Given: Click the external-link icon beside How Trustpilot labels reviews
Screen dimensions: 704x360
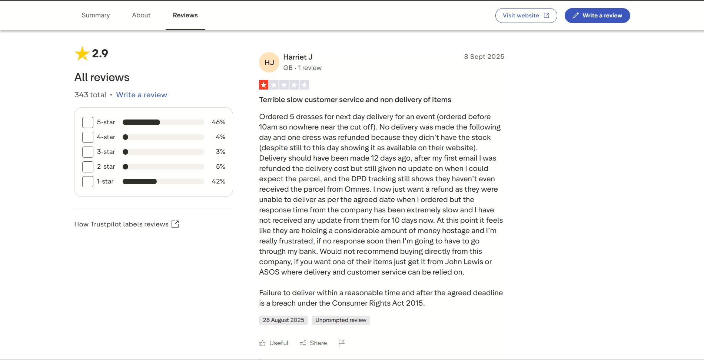Looking at the screenshot, I should [175, 224].
